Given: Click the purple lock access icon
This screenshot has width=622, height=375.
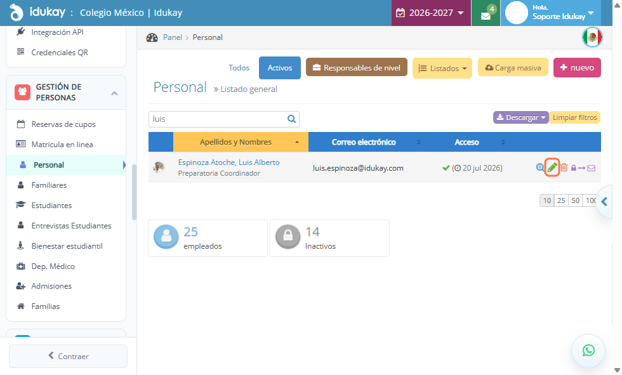Looking at the screenshot, I should (574, 168).
